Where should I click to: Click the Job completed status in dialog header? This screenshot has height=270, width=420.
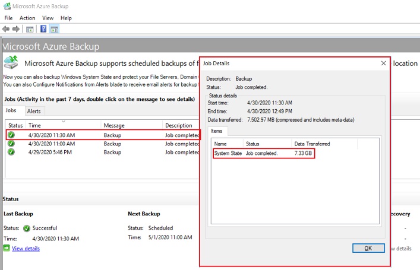[x=251, y=87]
